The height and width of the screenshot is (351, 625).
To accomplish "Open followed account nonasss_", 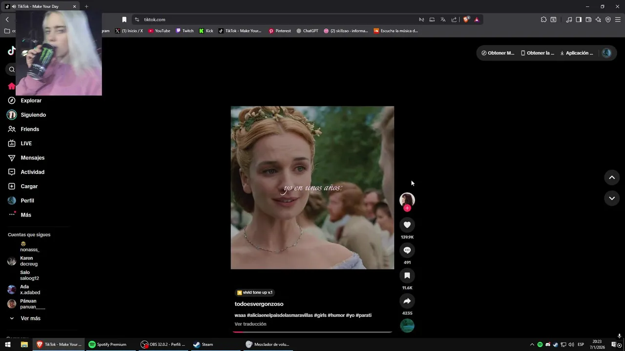I will [x=29, y=247].
